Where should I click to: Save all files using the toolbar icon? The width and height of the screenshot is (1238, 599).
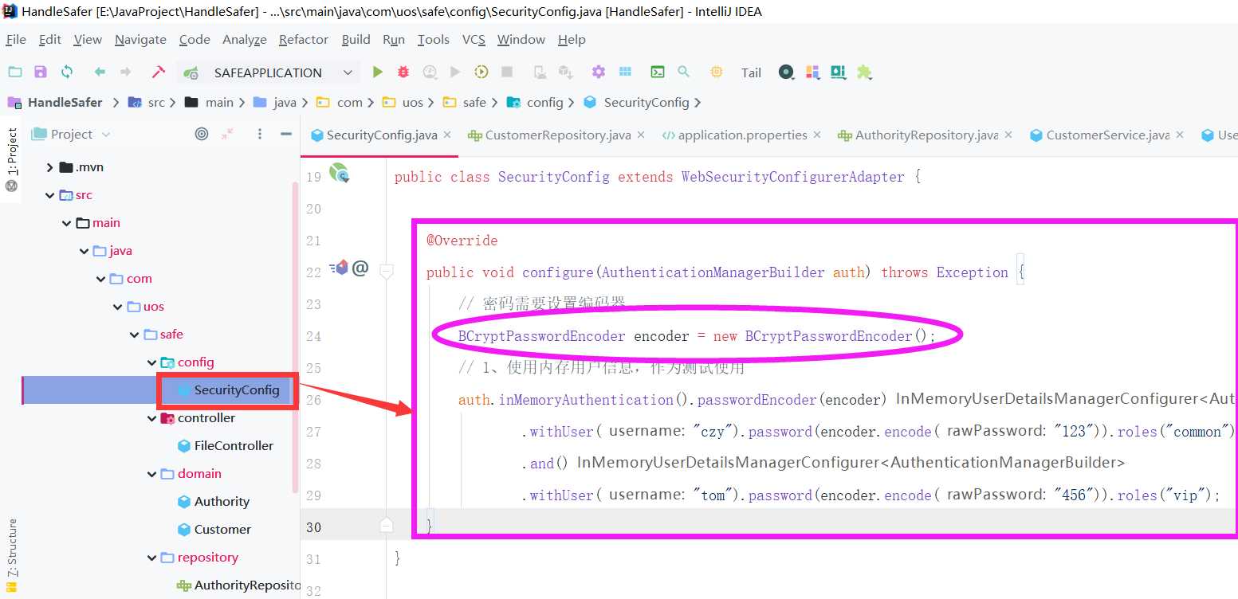coord(41,72)
